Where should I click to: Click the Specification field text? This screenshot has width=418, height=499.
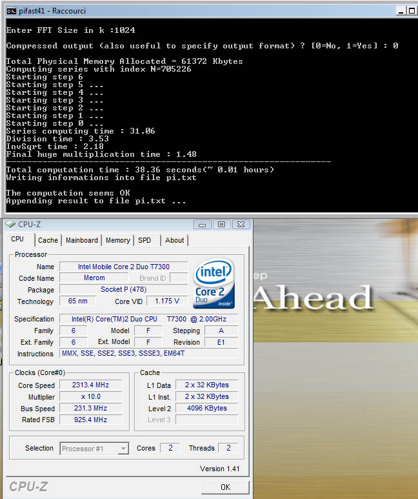pos(149,319)
